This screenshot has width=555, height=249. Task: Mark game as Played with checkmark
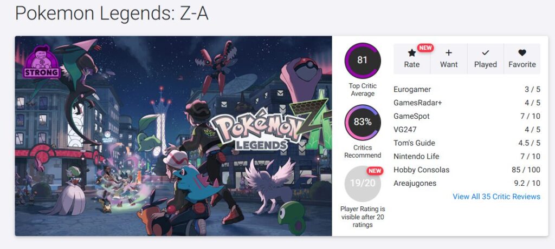click(x=485, y=53)
